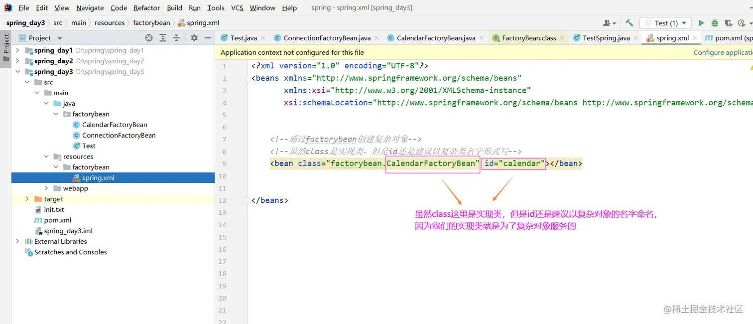Expand the webapp folder
753x324 pixels.
46,188
